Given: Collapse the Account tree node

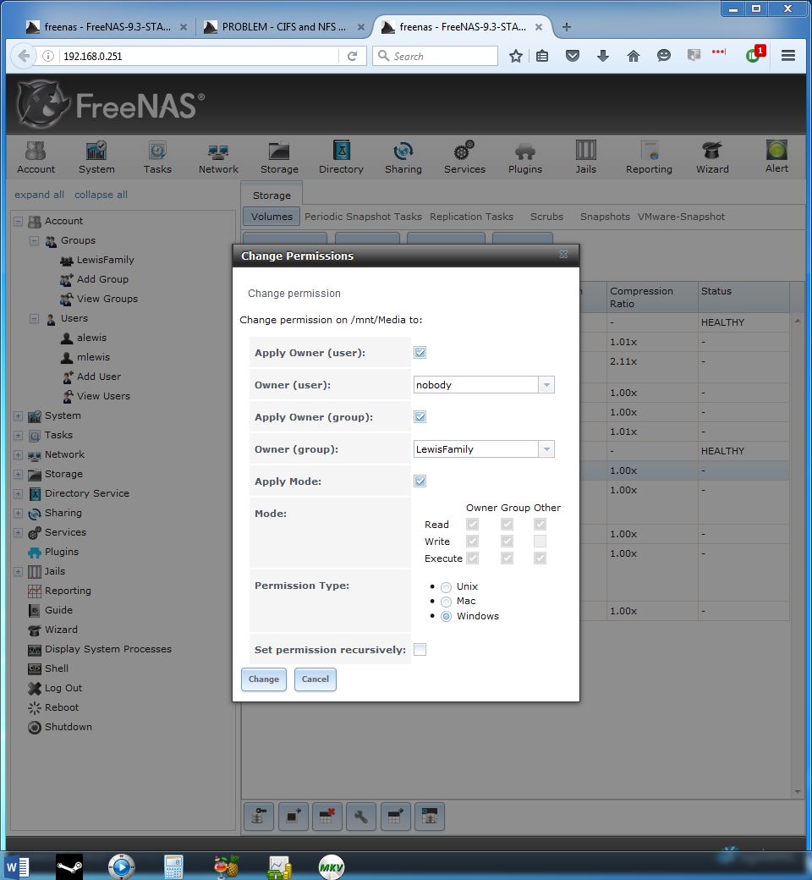Looking at the screenshot, I should [18, 221].
